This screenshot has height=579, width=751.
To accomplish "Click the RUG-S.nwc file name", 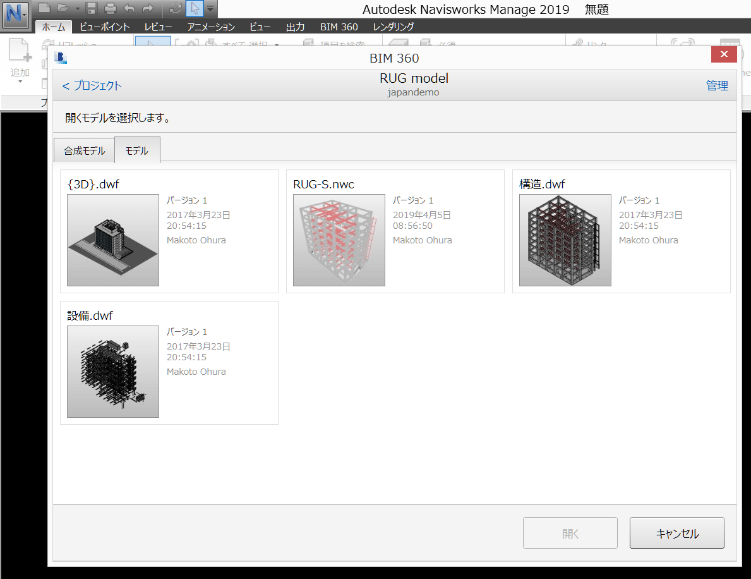I will [324, 184].
